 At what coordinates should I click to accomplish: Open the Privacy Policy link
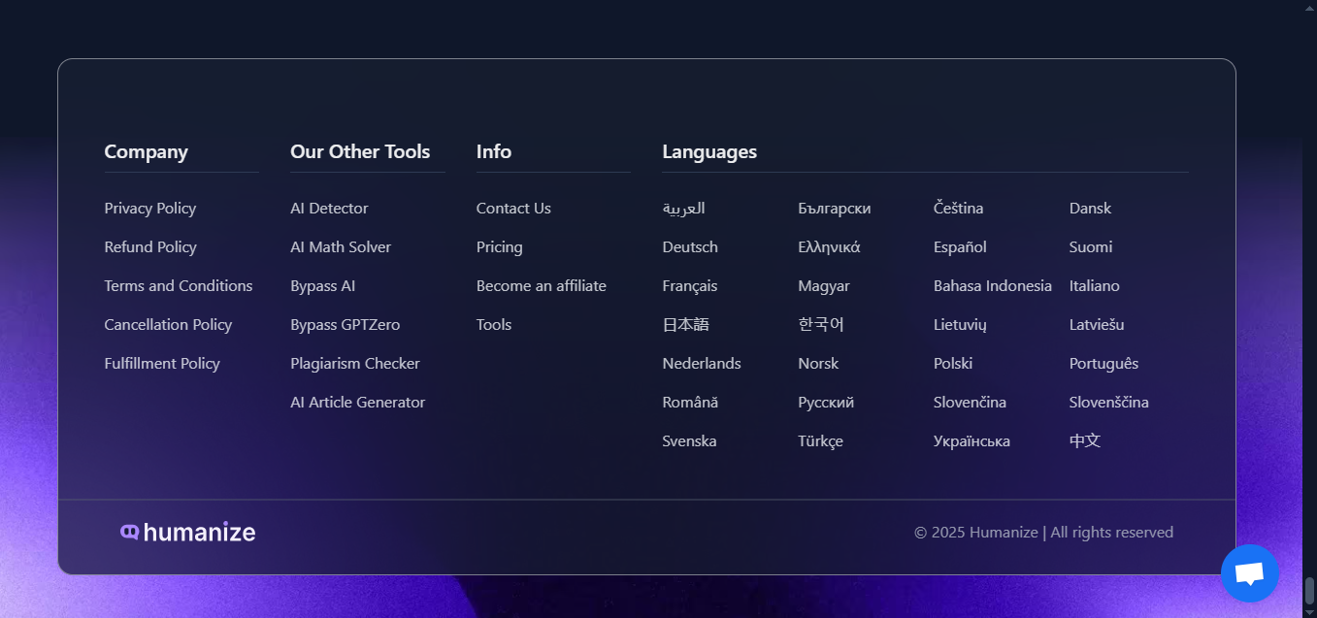click(149, 209)
